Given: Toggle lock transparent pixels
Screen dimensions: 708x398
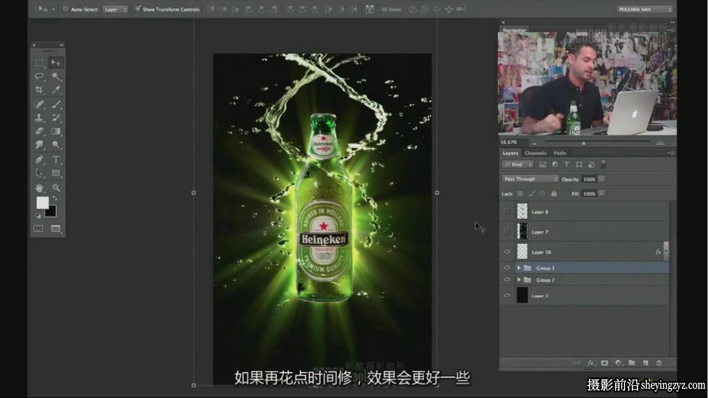Looking at the screenshot, I should coord(520,193).
